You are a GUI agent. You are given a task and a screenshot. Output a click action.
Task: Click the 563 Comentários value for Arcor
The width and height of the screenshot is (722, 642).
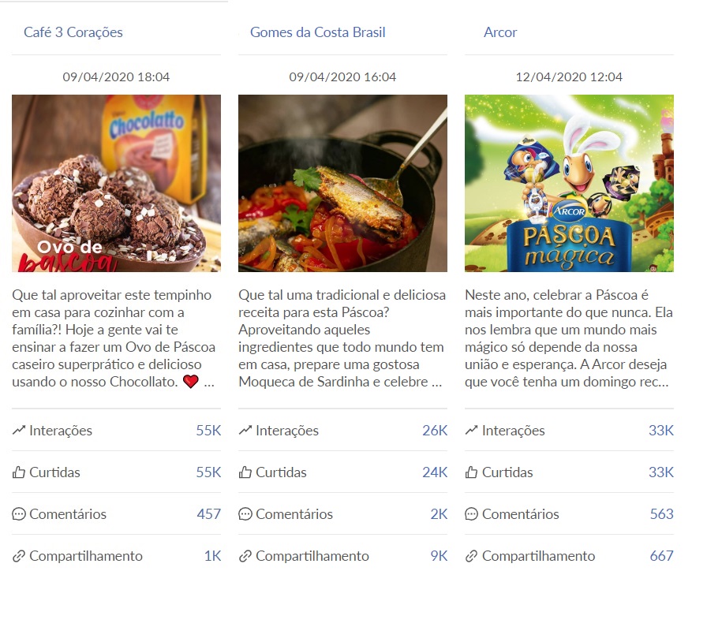[661, 514]
